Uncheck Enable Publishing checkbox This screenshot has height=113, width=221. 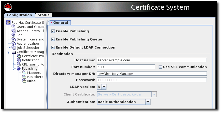point(53,31)
